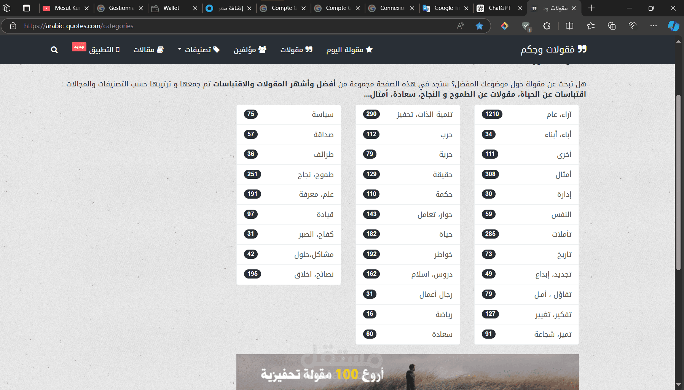Click the 1210 count badge
The width and height of the screenshot is (684, 390).
click(x=492, y=114)
